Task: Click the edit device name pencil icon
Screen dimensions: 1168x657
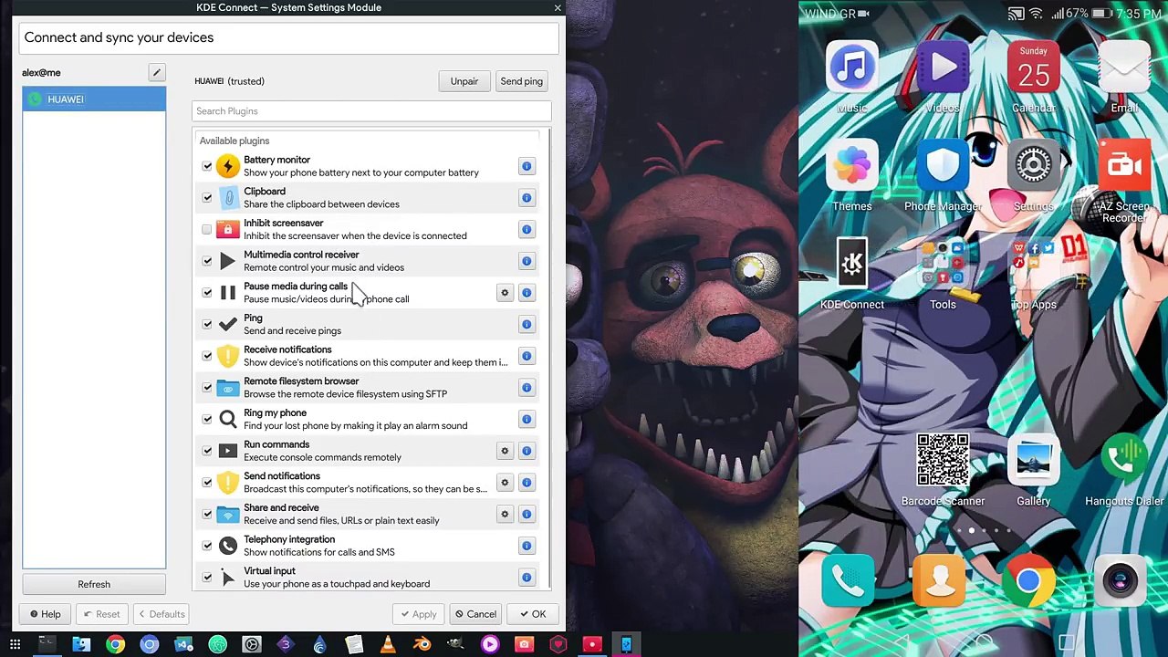Action: pyautogui.click(x=156, y=73)
